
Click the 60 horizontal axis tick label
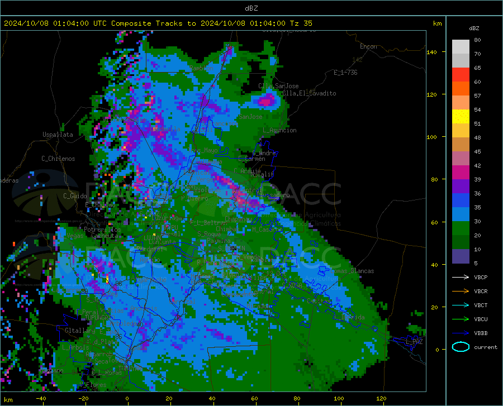(x=254, y=398)
